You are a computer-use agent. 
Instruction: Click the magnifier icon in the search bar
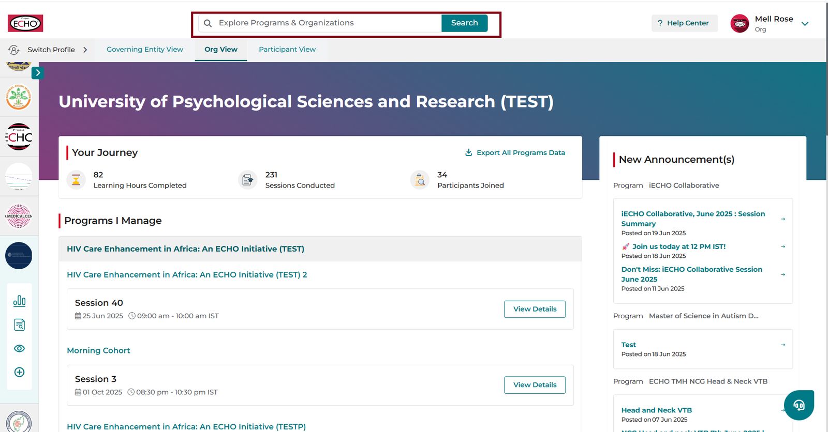point(208,23)
